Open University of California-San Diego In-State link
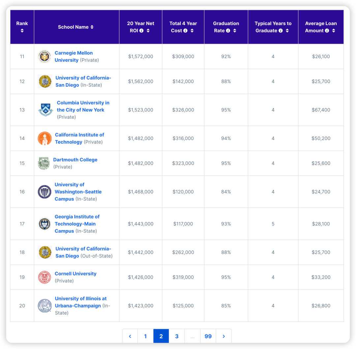 click(x=83, y=82)
